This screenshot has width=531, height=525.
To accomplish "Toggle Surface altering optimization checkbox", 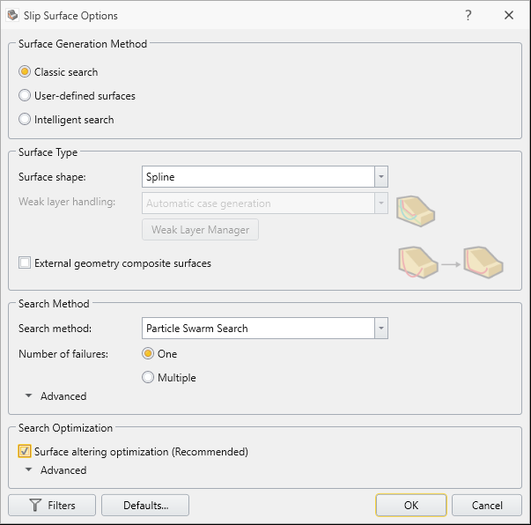I will (x=25, y=452).
